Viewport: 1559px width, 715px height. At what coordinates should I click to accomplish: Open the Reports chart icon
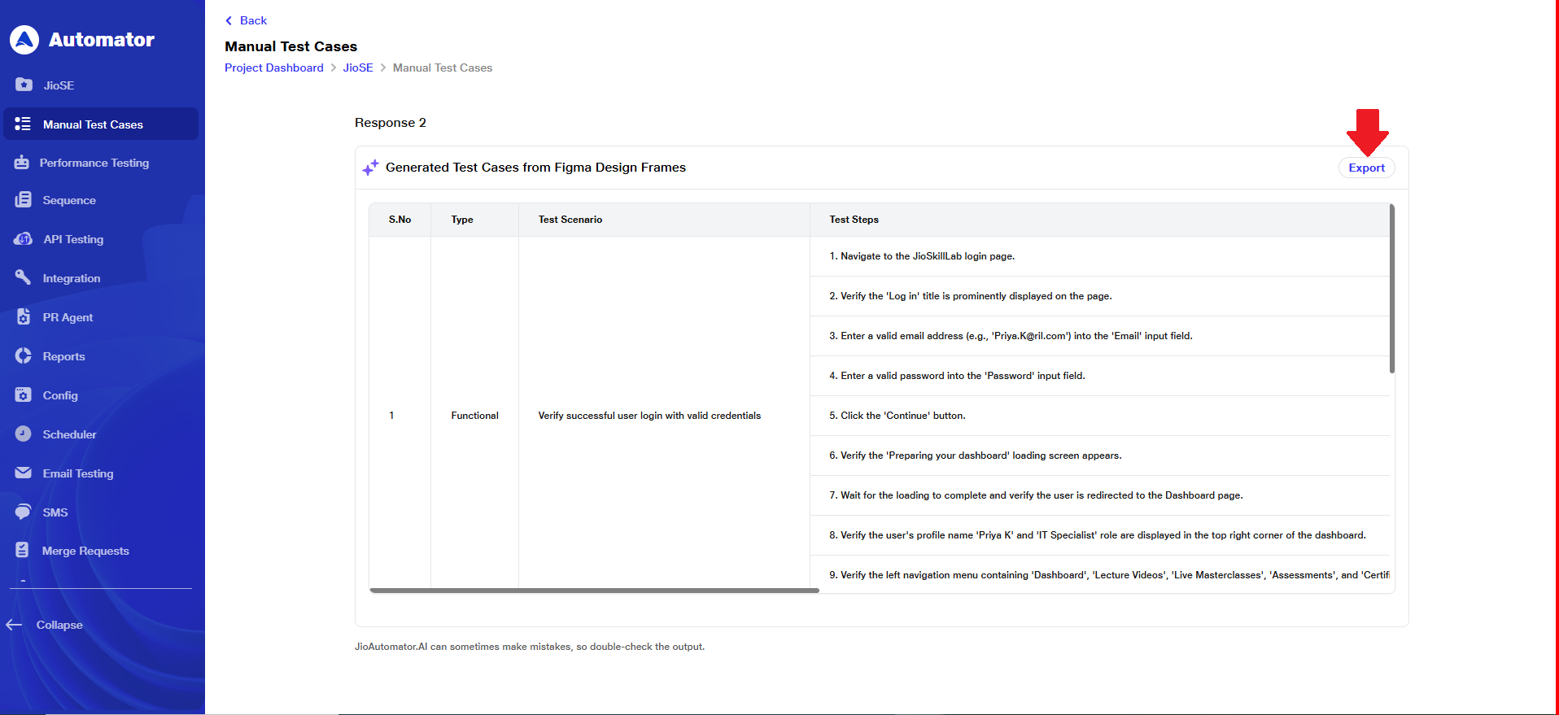coord(23,356)
